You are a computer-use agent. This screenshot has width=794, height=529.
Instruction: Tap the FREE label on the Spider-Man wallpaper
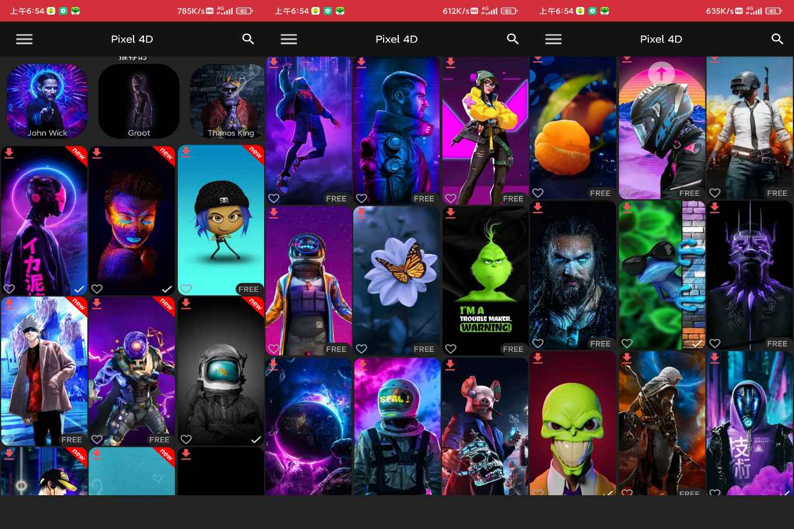pos(336,199)
